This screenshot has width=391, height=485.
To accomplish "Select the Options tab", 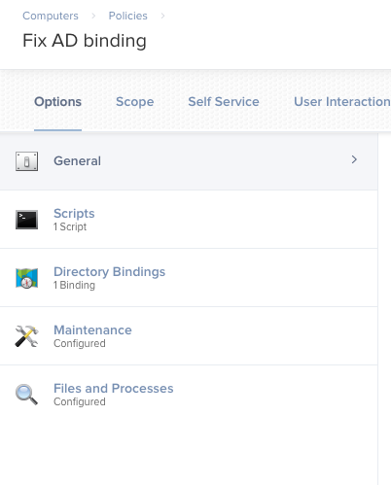I will (x=57, y=102).
